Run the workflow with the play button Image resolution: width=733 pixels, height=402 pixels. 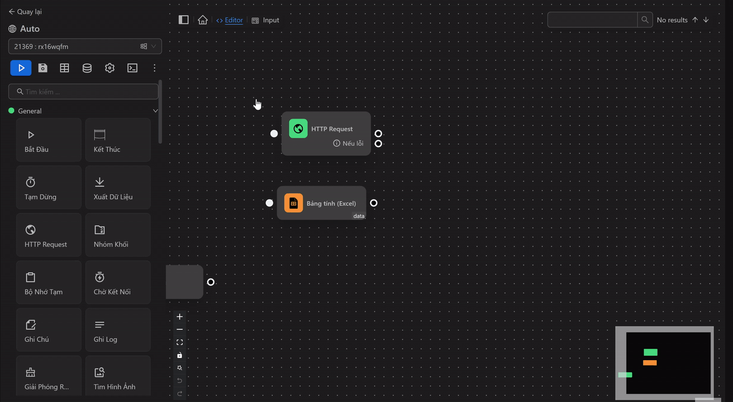point(21,68)
